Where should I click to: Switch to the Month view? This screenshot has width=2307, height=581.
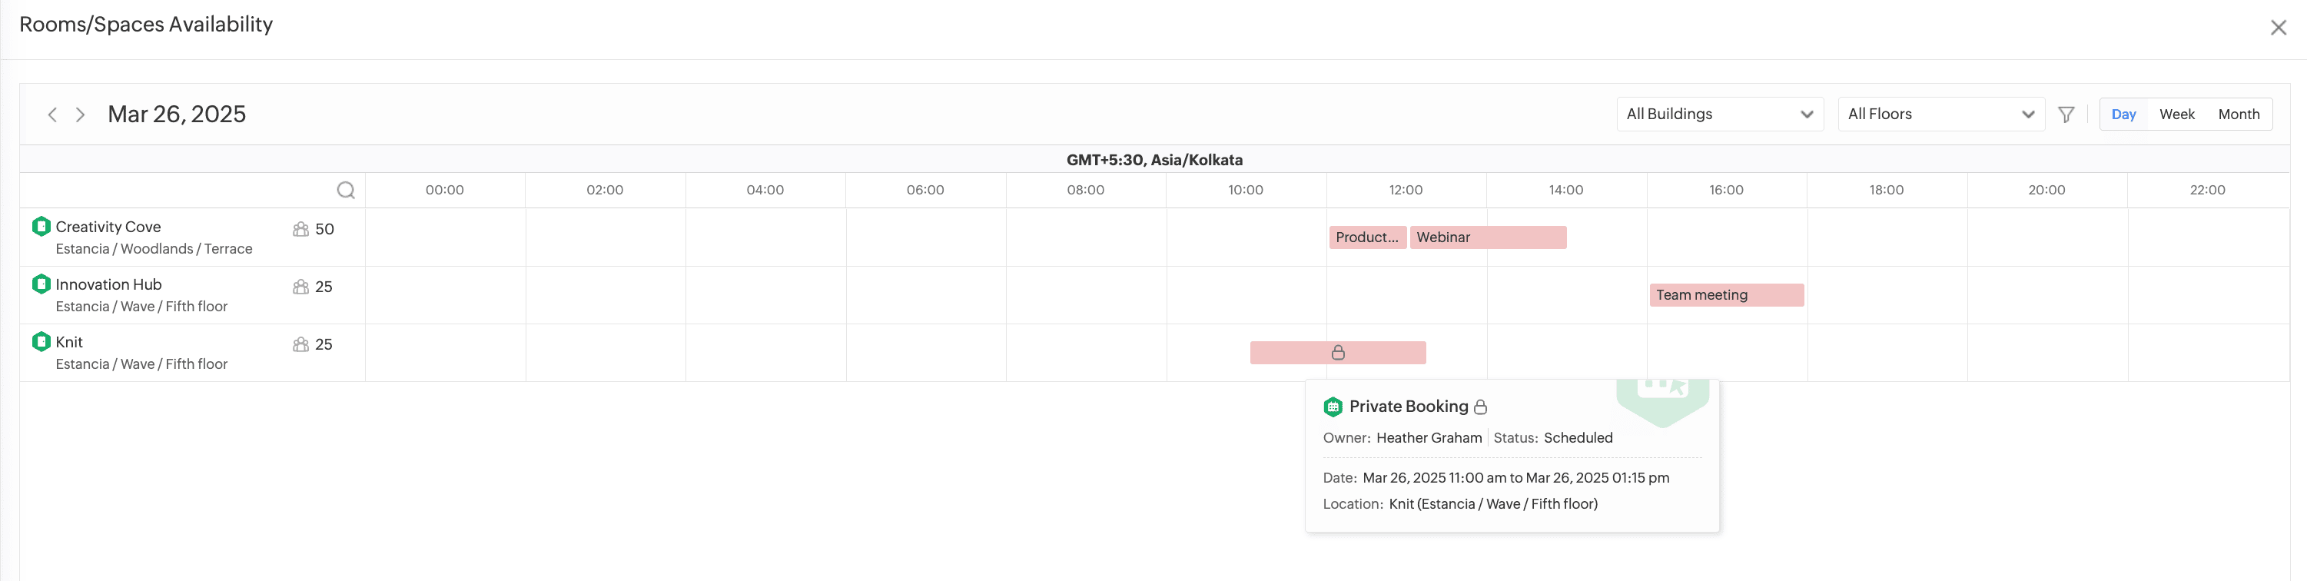2238,115
